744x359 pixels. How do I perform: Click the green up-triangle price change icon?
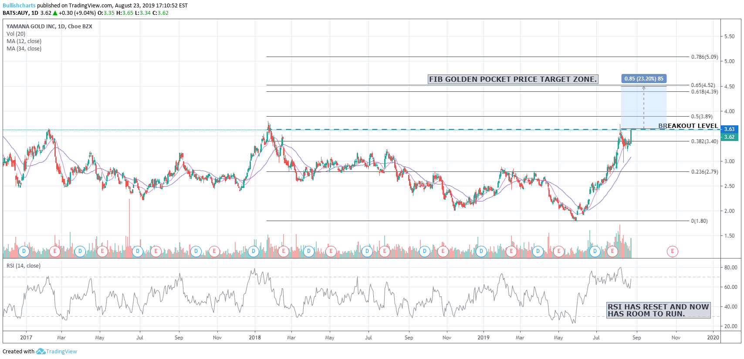(x=55, y=13)
